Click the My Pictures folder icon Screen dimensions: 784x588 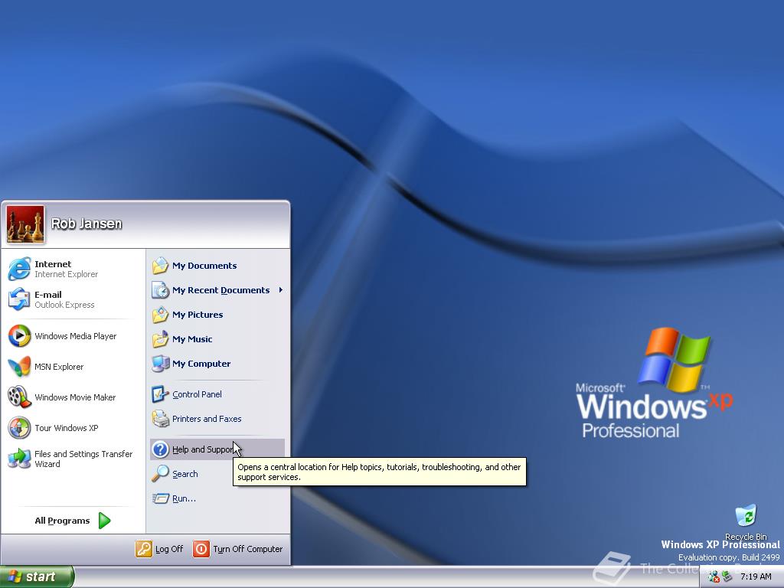160,315
